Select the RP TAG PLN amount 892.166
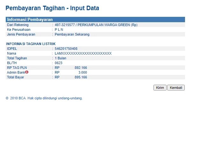Viewport: 221px width, 146px height. click(81, 68)
